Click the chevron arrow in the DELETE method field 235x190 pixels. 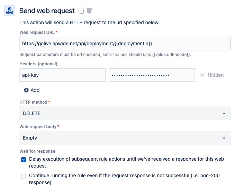pyautogui.click(x=224, y=113)
